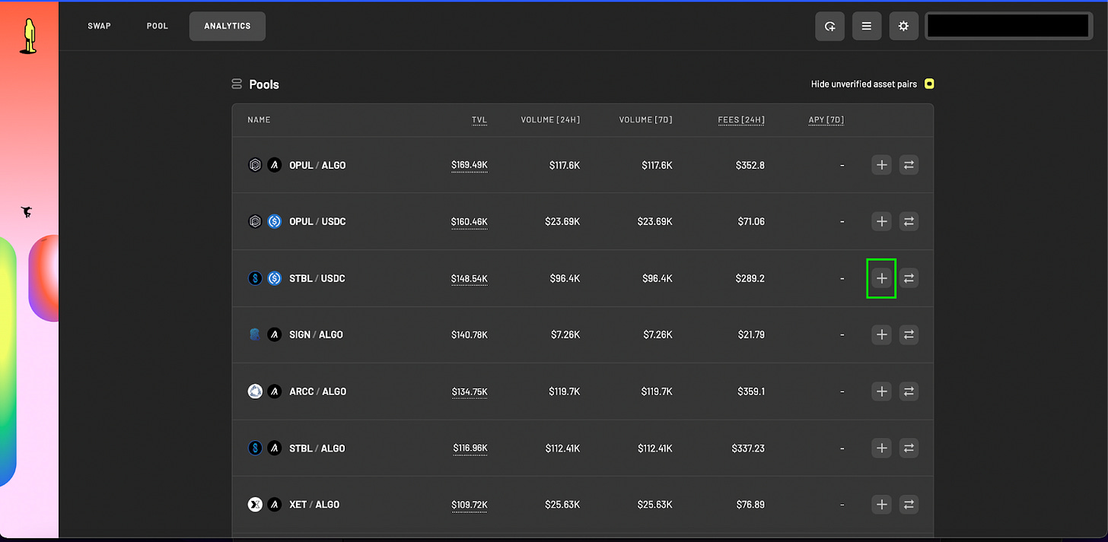Screen dimensions: 1108x542
Task: Click the blacked-out wallet address field
Action: [x=1009, y=26]
